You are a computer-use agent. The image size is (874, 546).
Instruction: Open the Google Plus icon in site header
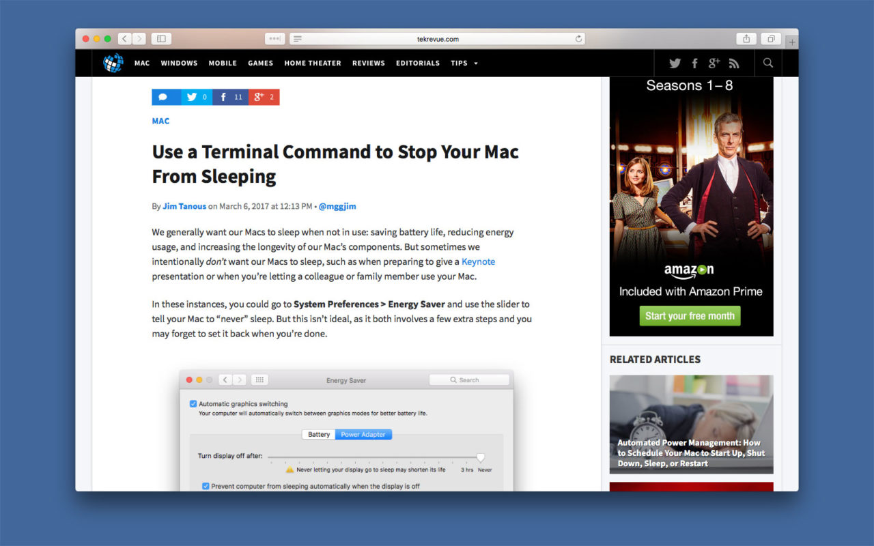(x=714, y=63)
